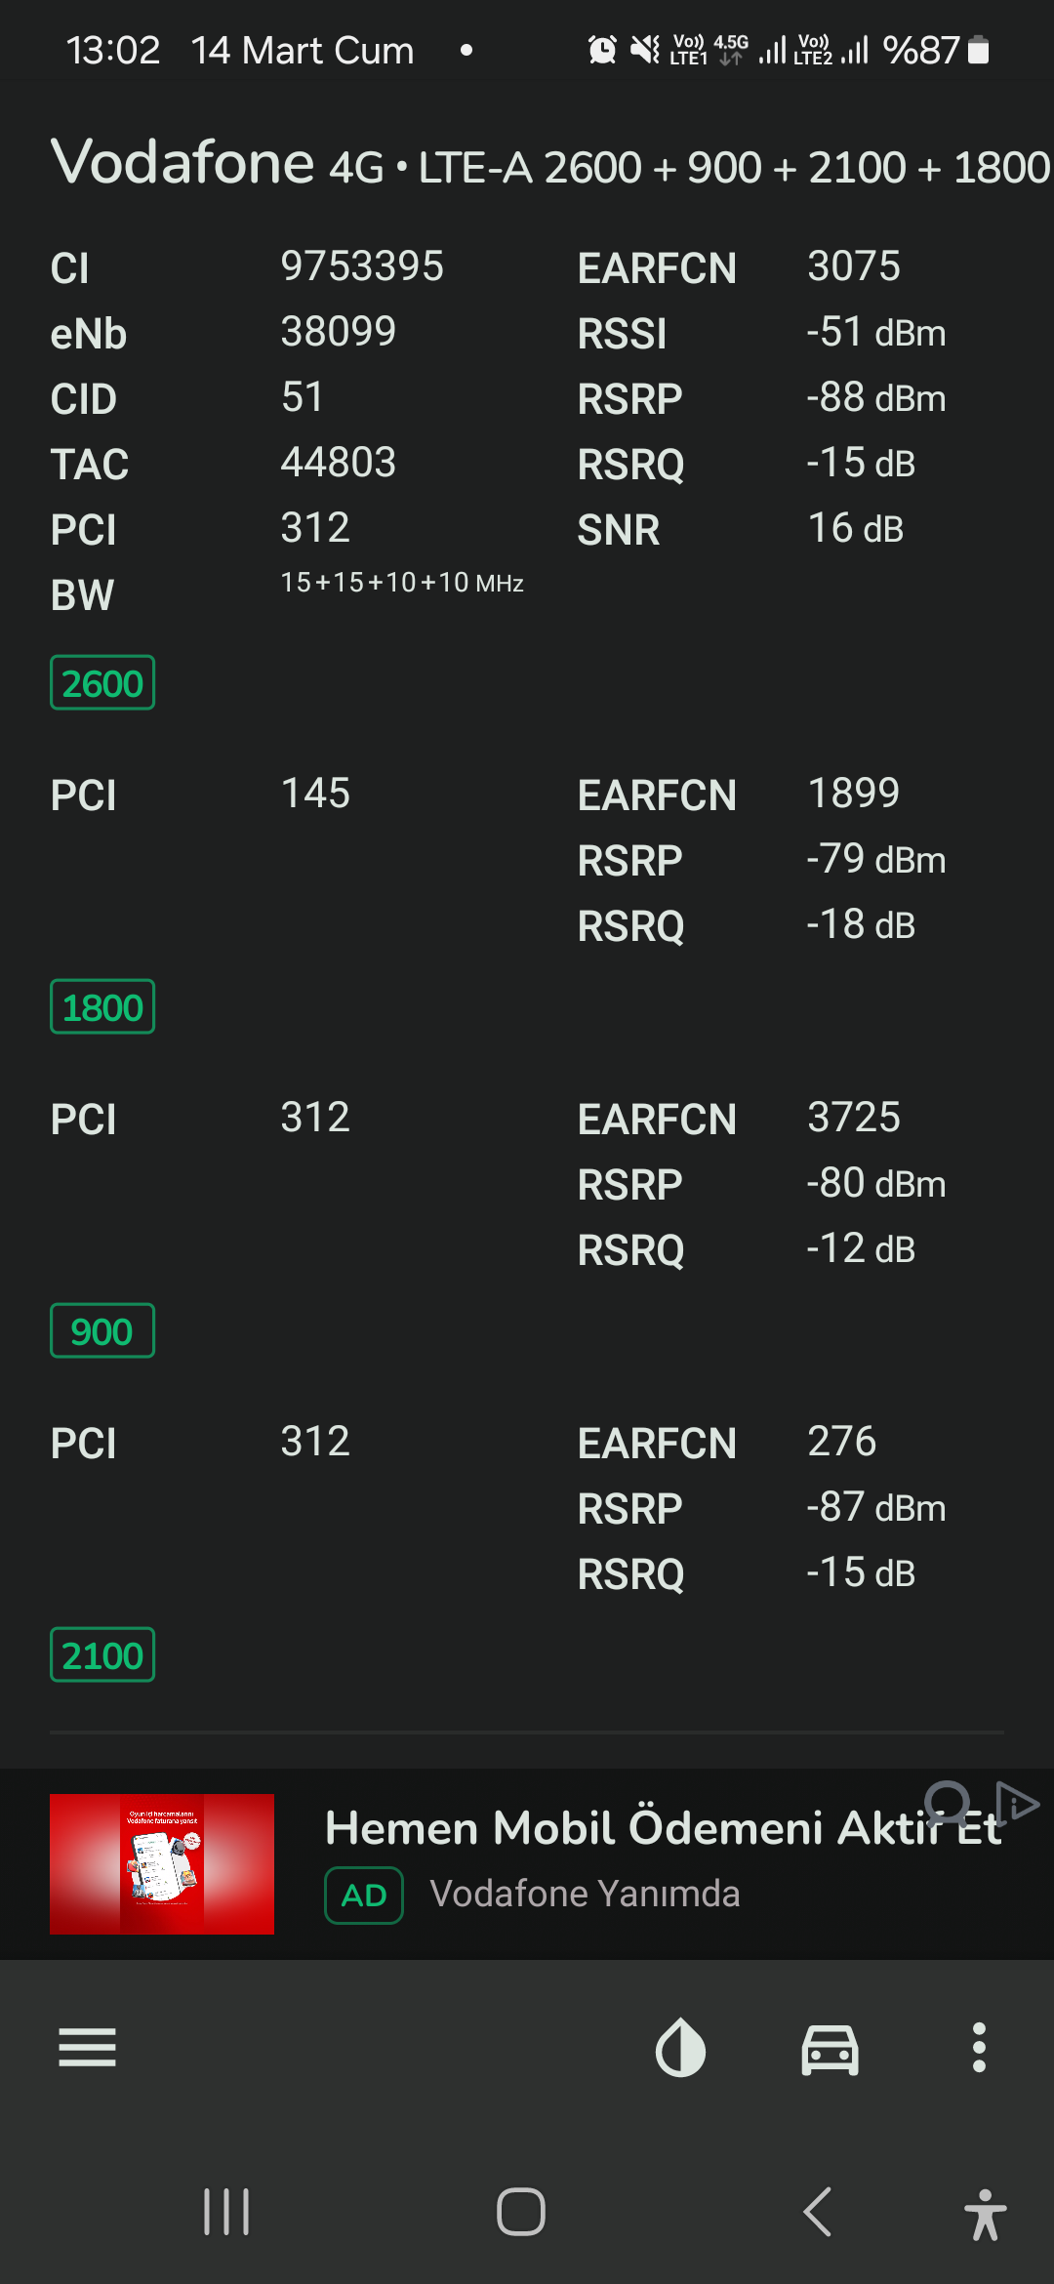This screenshot has height=2284, width=1054.
Task: Enable drive mode car icon
Action: (830, 2048)
